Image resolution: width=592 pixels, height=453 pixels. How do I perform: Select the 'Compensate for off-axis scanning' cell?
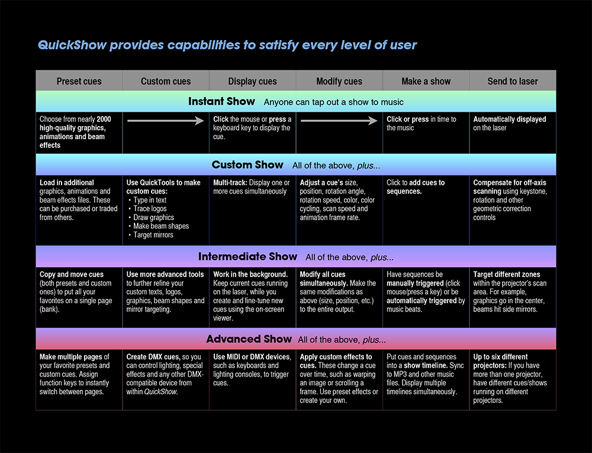point(513,200)
